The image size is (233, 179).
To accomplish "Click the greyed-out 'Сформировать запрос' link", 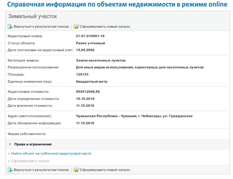I will point(30,161).
